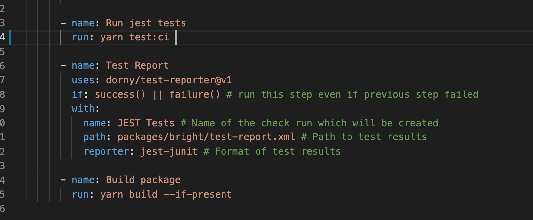Image resolution: width=533 pixels, height=220 pixels.
Task: Click the failure() function call
Action: pos(195,94)
